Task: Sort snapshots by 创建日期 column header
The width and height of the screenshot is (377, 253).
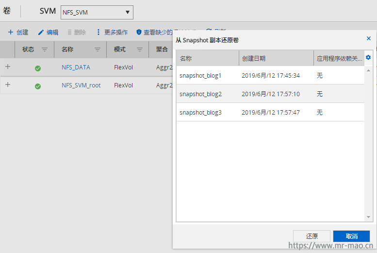Action: point(276,58)
